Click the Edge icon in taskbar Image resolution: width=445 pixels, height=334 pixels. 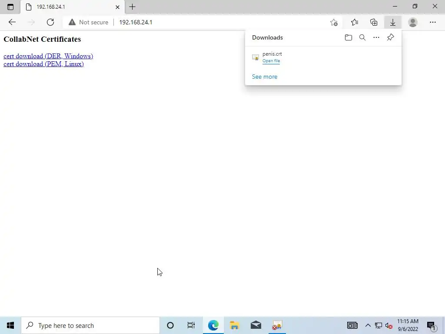click(213, 325)
